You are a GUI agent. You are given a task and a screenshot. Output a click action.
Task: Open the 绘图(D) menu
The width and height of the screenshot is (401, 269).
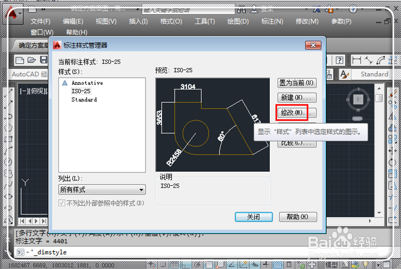point(238,22)
